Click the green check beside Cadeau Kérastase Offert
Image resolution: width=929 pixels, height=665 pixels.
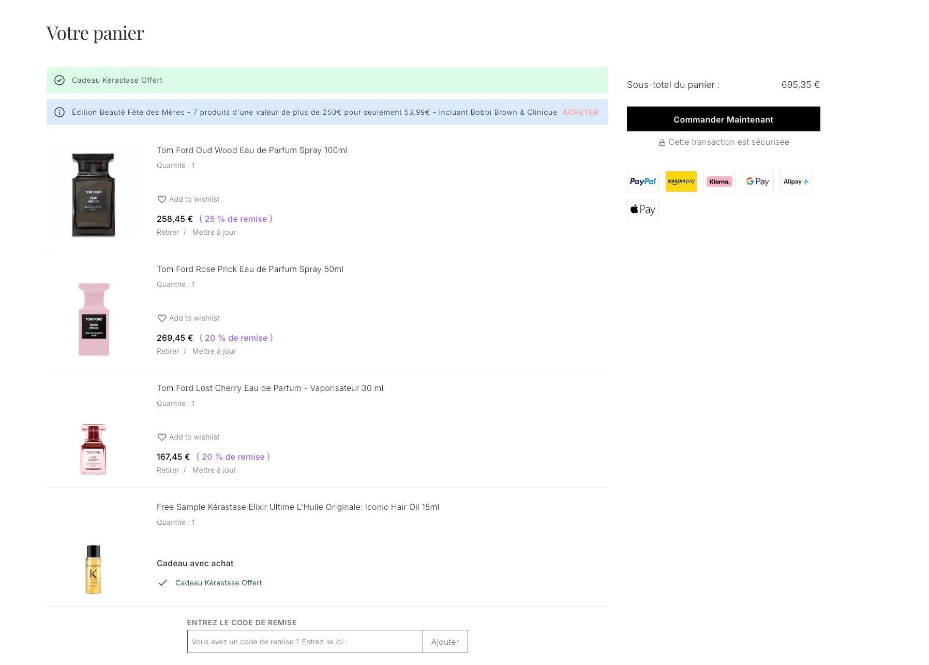point(163,583)
